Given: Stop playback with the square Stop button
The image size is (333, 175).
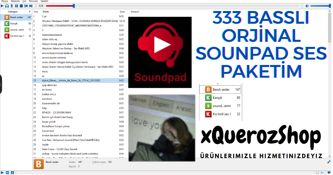Looking at the screenshot, I should 21,6.
